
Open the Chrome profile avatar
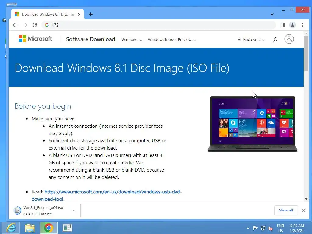pos(292,25)
